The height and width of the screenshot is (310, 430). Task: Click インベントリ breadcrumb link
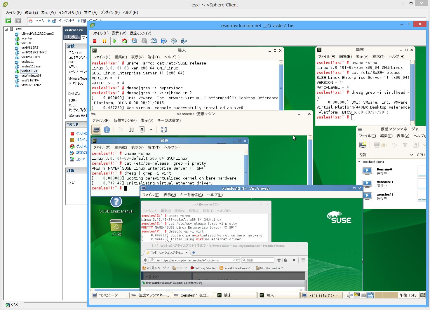[x=66, y=21]
